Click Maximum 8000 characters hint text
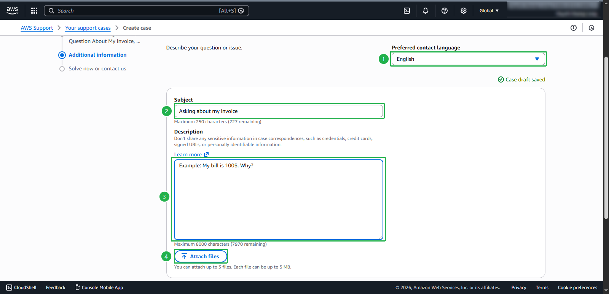This screenshot has height=294, width=609. click(220, 244)
